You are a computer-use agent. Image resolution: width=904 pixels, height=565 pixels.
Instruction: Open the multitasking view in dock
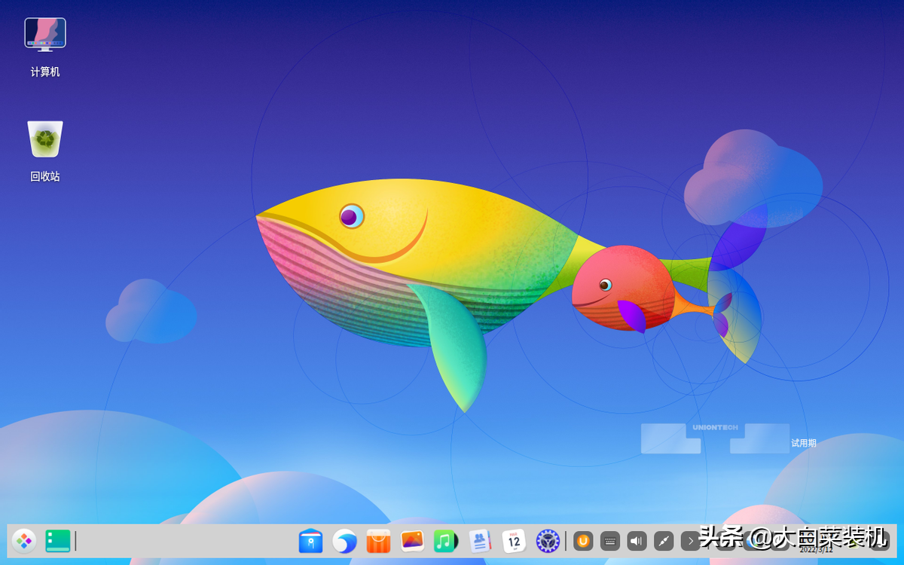tap(58, 540)
